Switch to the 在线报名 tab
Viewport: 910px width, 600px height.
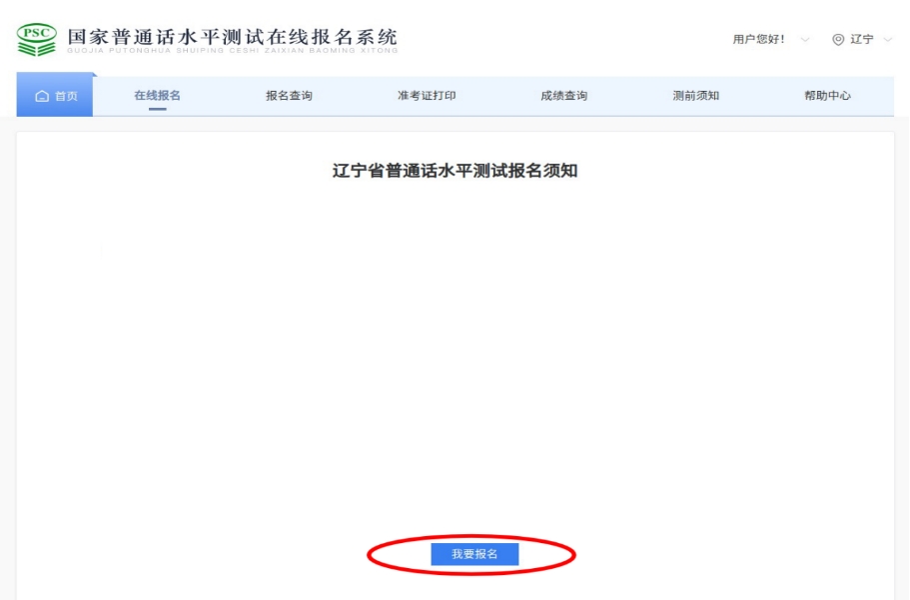coord(157,96)
